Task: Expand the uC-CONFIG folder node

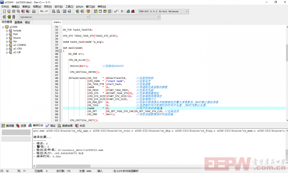Action: [x=7, y=45]
